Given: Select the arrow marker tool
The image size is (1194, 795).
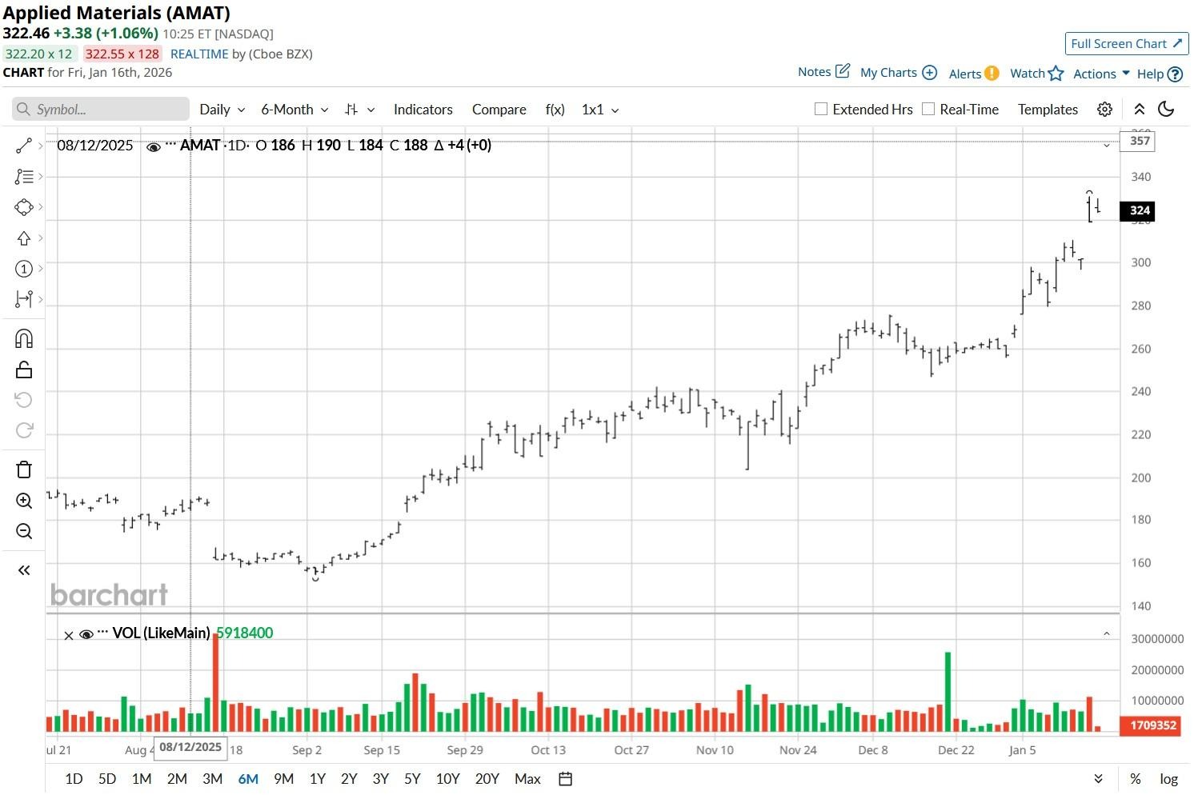Looking at the screenshot, I should [x=23, y=238].
